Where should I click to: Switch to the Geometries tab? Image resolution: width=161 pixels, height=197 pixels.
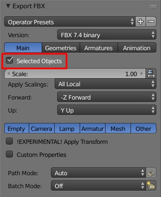(61, 48)
